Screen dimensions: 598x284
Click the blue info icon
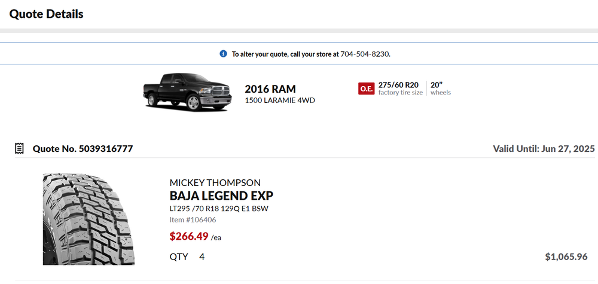coord(224,54)
